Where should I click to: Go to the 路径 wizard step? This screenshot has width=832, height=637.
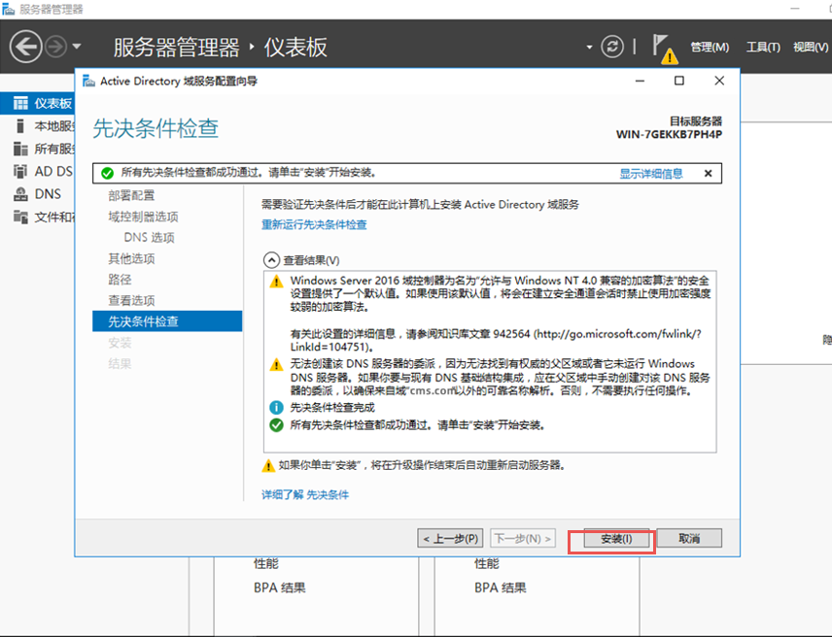pos(120,280)
